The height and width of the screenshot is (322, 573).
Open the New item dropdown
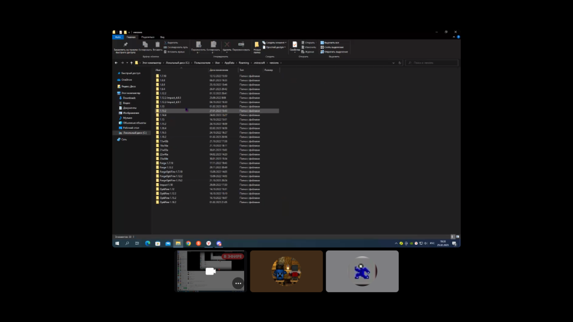(x=274, y=43)
